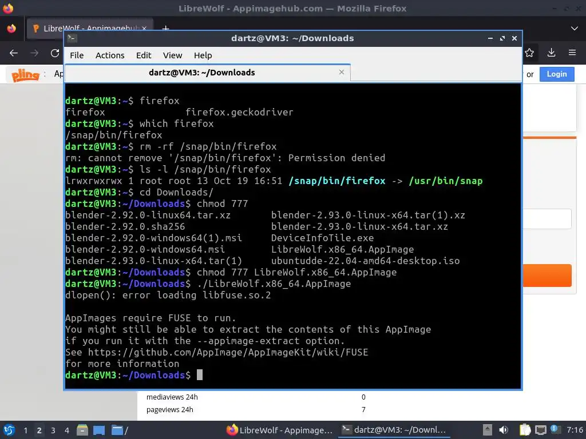Click the Pling logo
This screenshot has height=439, width=586.
pos(25,75)
